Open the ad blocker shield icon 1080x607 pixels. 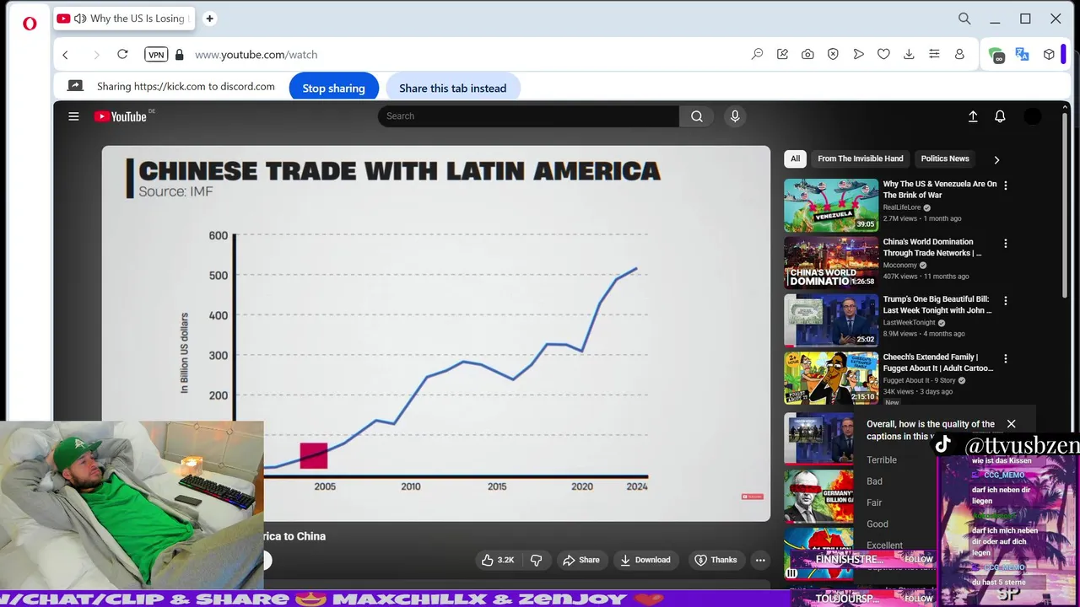(x=833, y=54)
